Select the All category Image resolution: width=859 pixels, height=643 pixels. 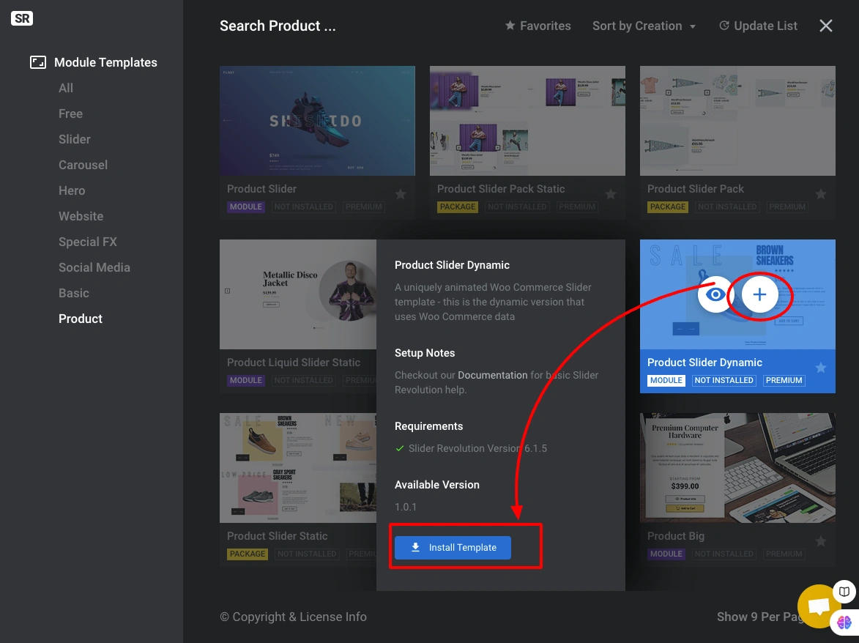[66, 88]
